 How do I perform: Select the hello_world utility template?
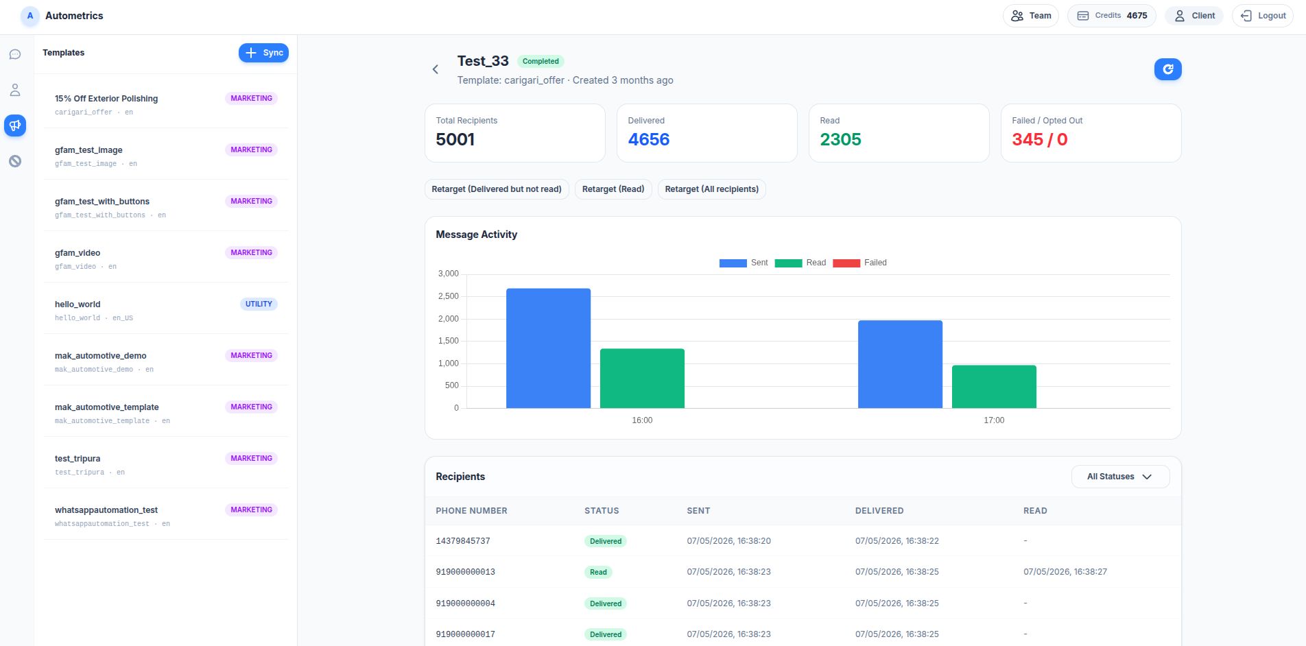(x=166, y=309)
